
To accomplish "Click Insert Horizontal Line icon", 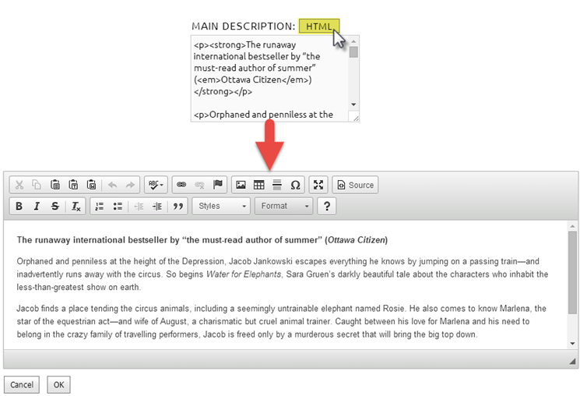I will [277, 185].
